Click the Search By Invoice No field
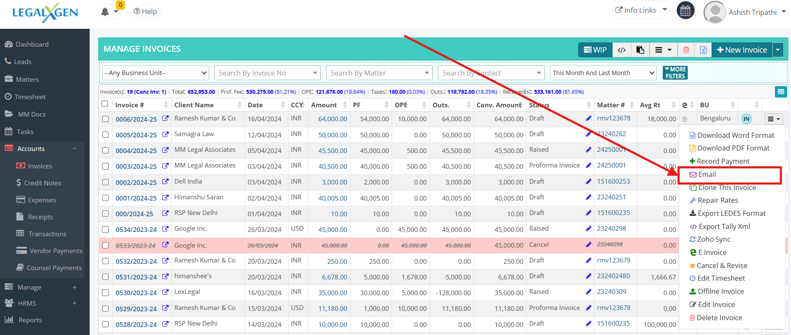The height and width of the screenshot is (335, 791). pos(267,73)
